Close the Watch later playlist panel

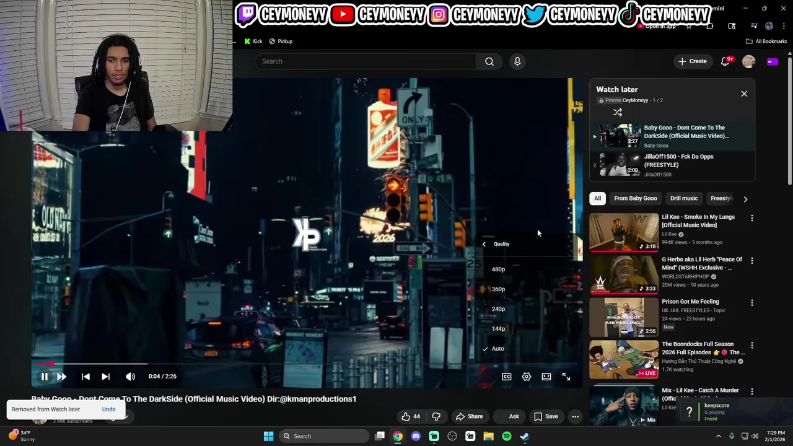pos(744,94)
